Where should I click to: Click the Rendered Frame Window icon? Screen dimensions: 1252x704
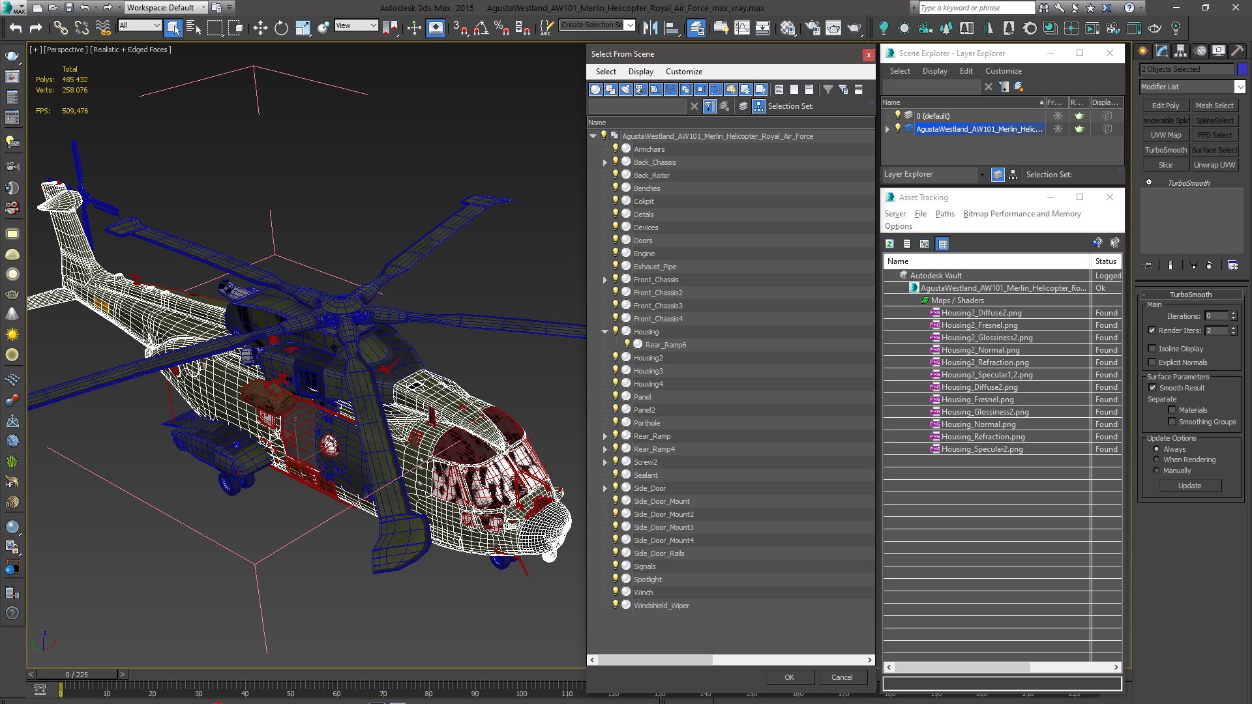tap(833, 27)
